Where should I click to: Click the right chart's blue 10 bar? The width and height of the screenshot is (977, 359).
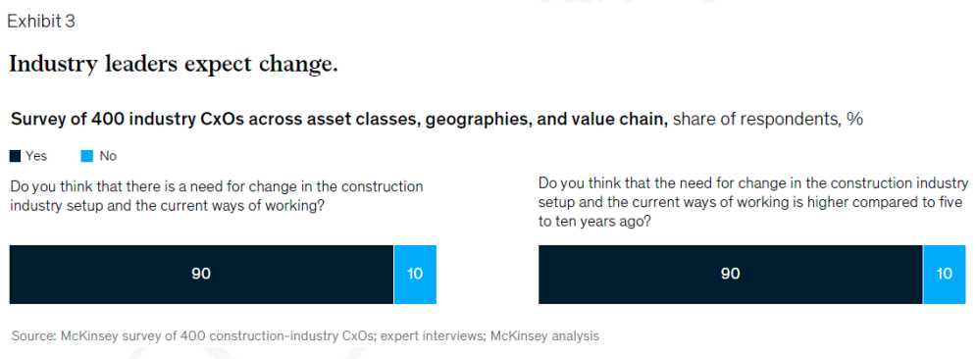pyautogui.click(x=945, y=275)
